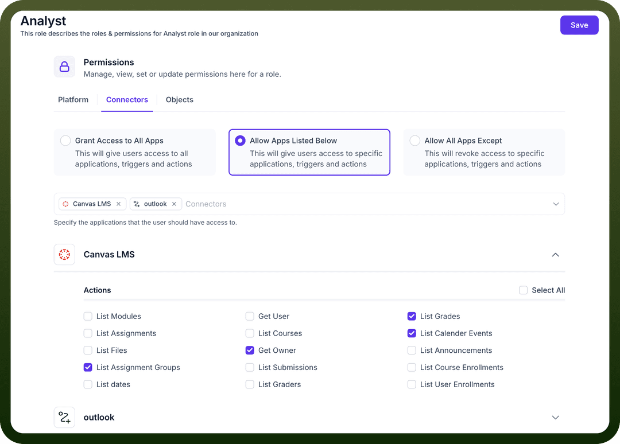Viewport: 620px width, 444px height.
Task: Select Grant Access to All Apps
Action: pos(135,153)
